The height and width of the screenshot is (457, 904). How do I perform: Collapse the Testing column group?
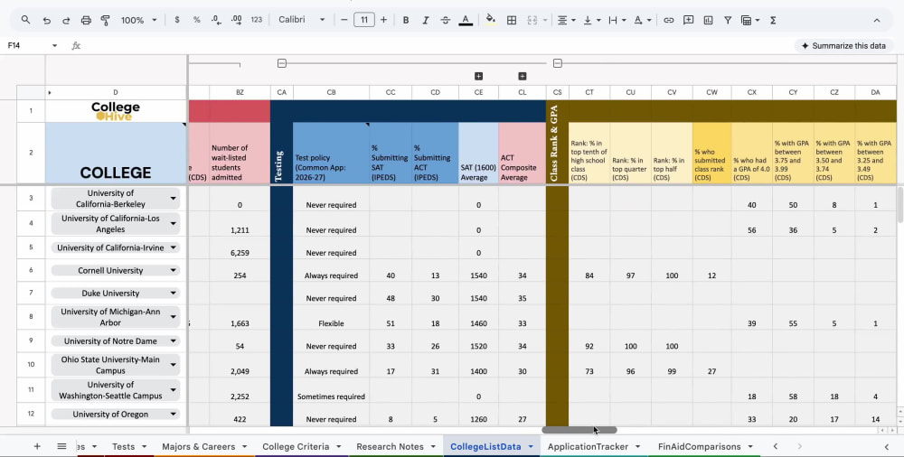[x=281, y=63]
